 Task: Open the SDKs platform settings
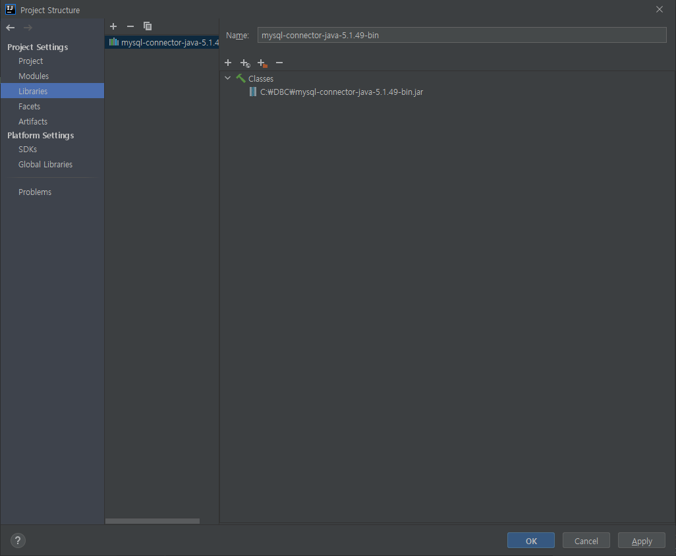click(x=28, y=150)
